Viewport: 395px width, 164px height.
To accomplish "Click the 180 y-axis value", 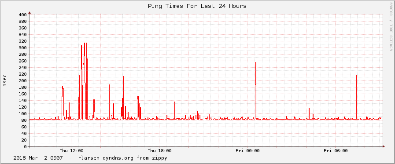I will click(22, 87).
